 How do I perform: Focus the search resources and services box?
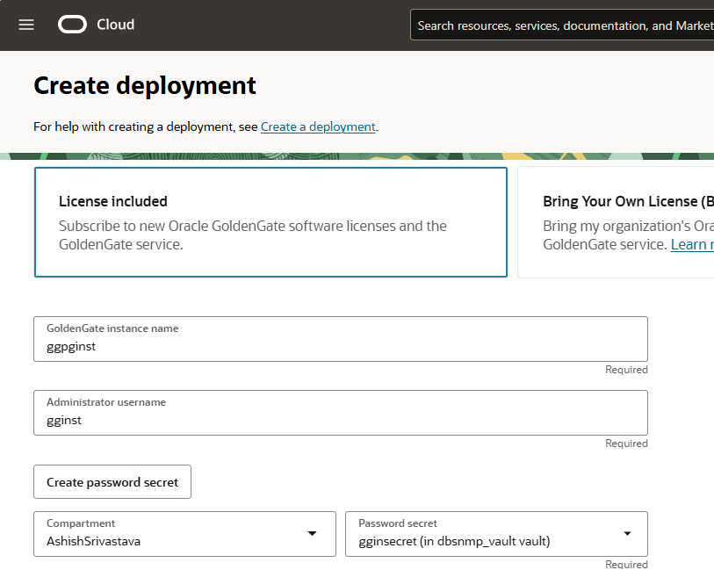tap(564, 25)
